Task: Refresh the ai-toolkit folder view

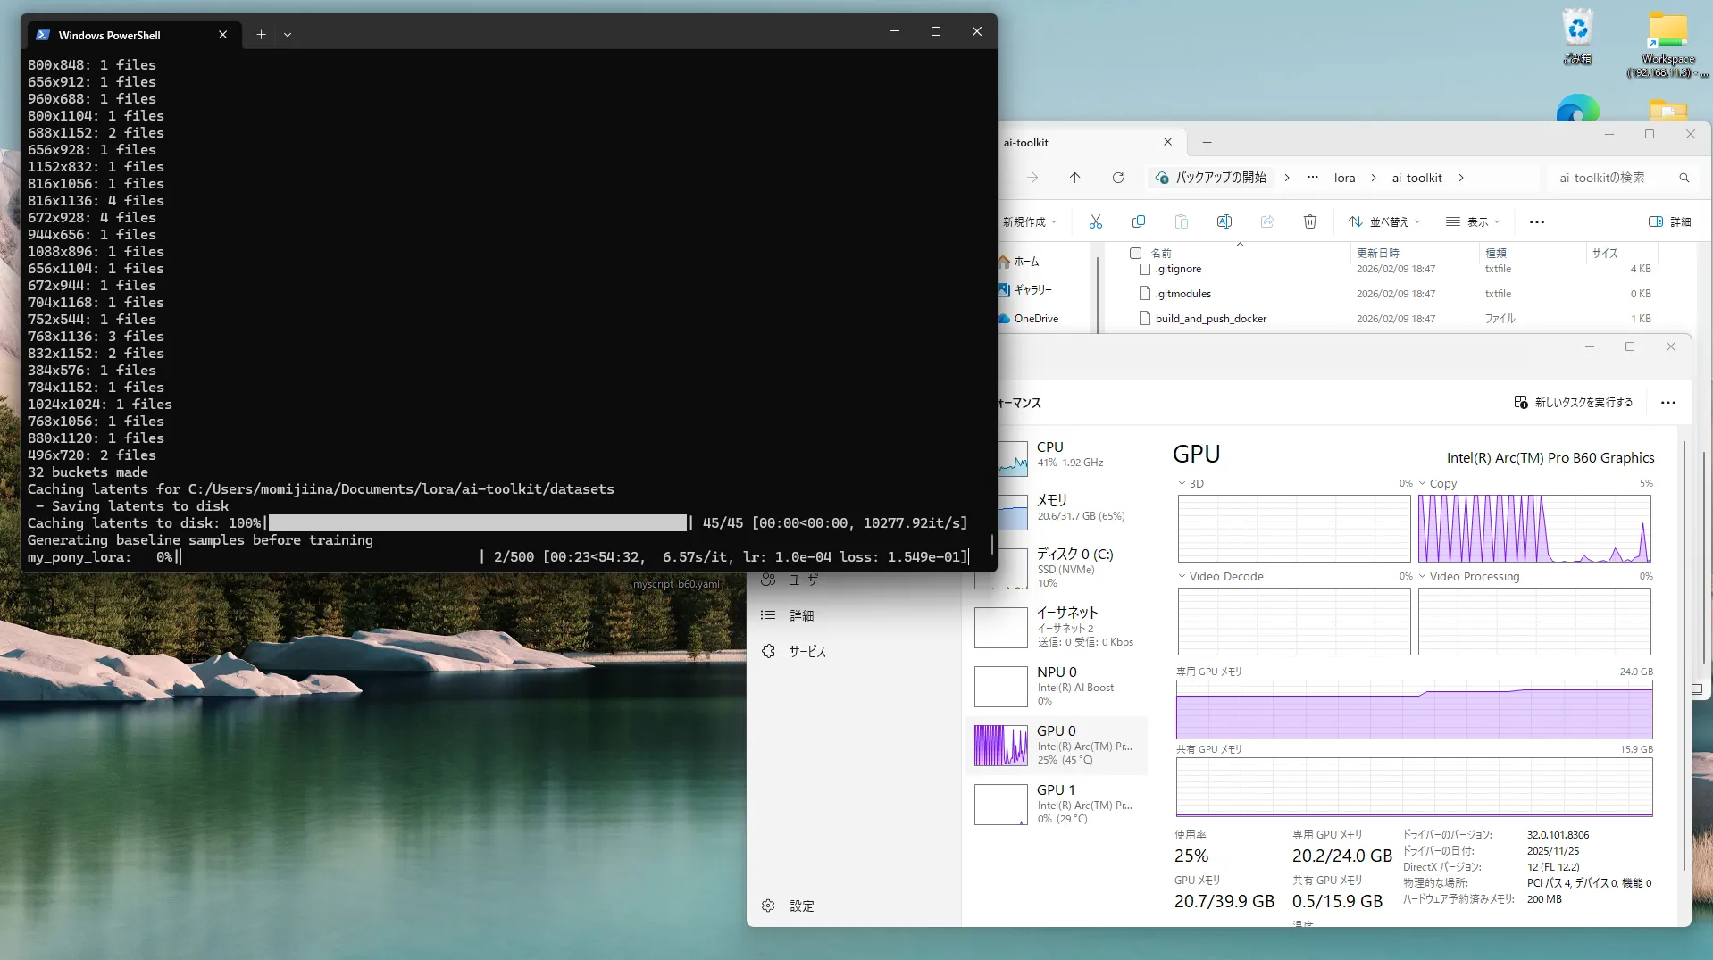Action: [1117, 178]
